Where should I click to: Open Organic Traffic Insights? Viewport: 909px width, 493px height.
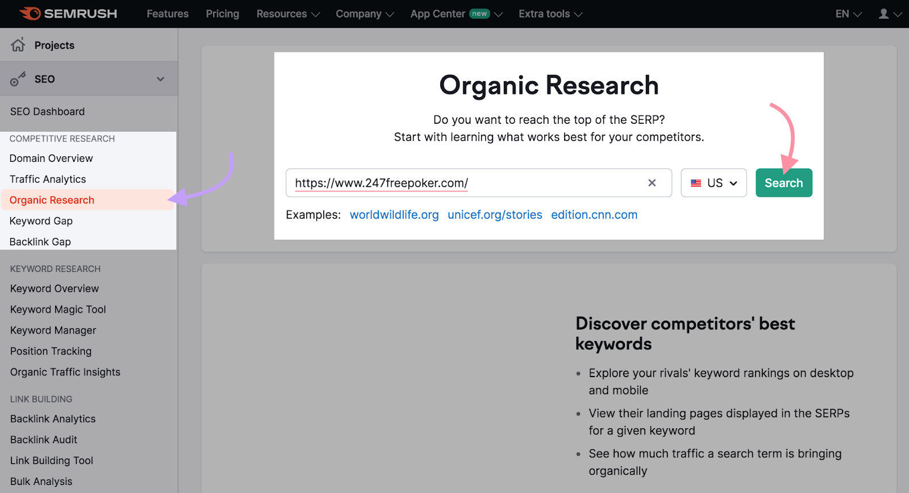point(65,372)
